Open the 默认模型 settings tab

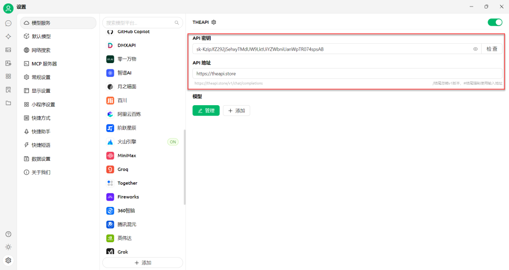tap(58, 36)
